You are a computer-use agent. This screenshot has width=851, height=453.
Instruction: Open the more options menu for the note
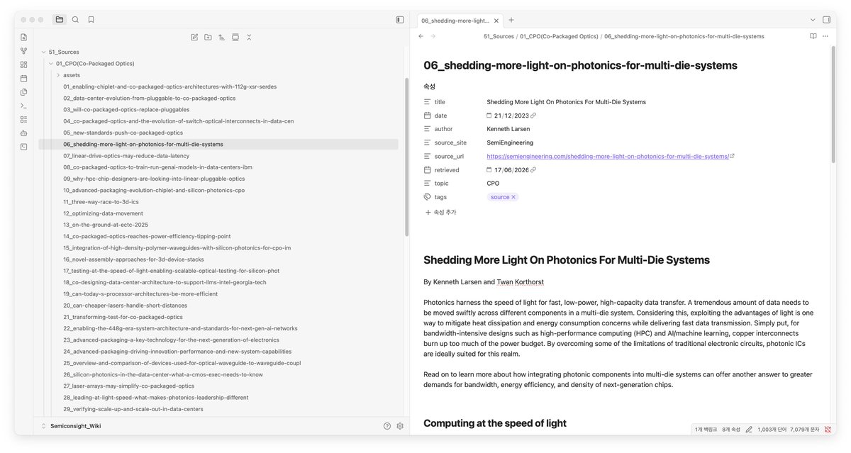point(826,36)
